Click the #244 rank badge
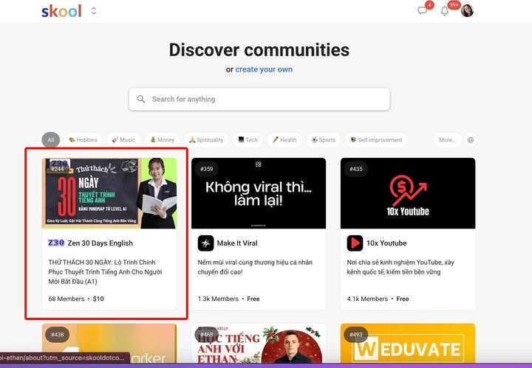The width and height of the screenshot is (532, 368). (x=58, y=169)
